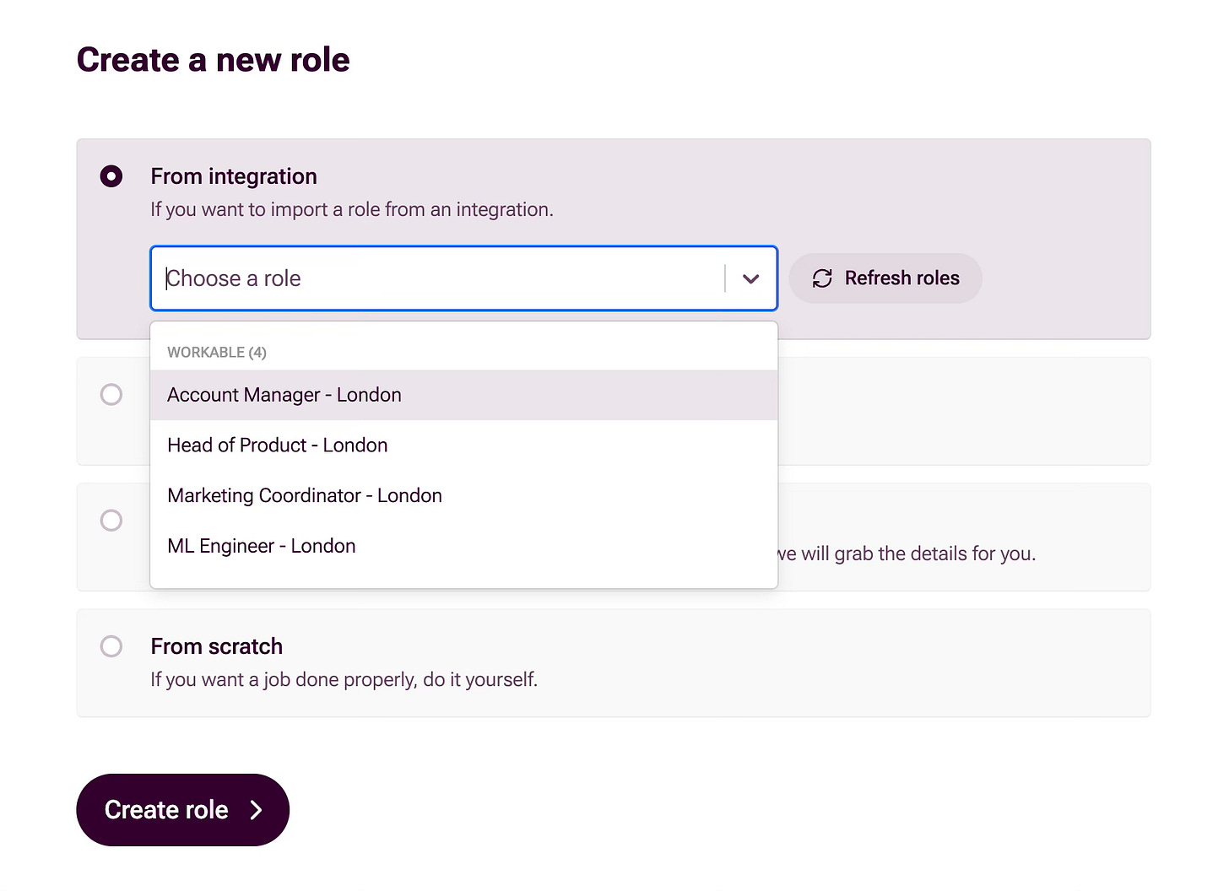Select the From integration radio button

(x=111, y=176)
